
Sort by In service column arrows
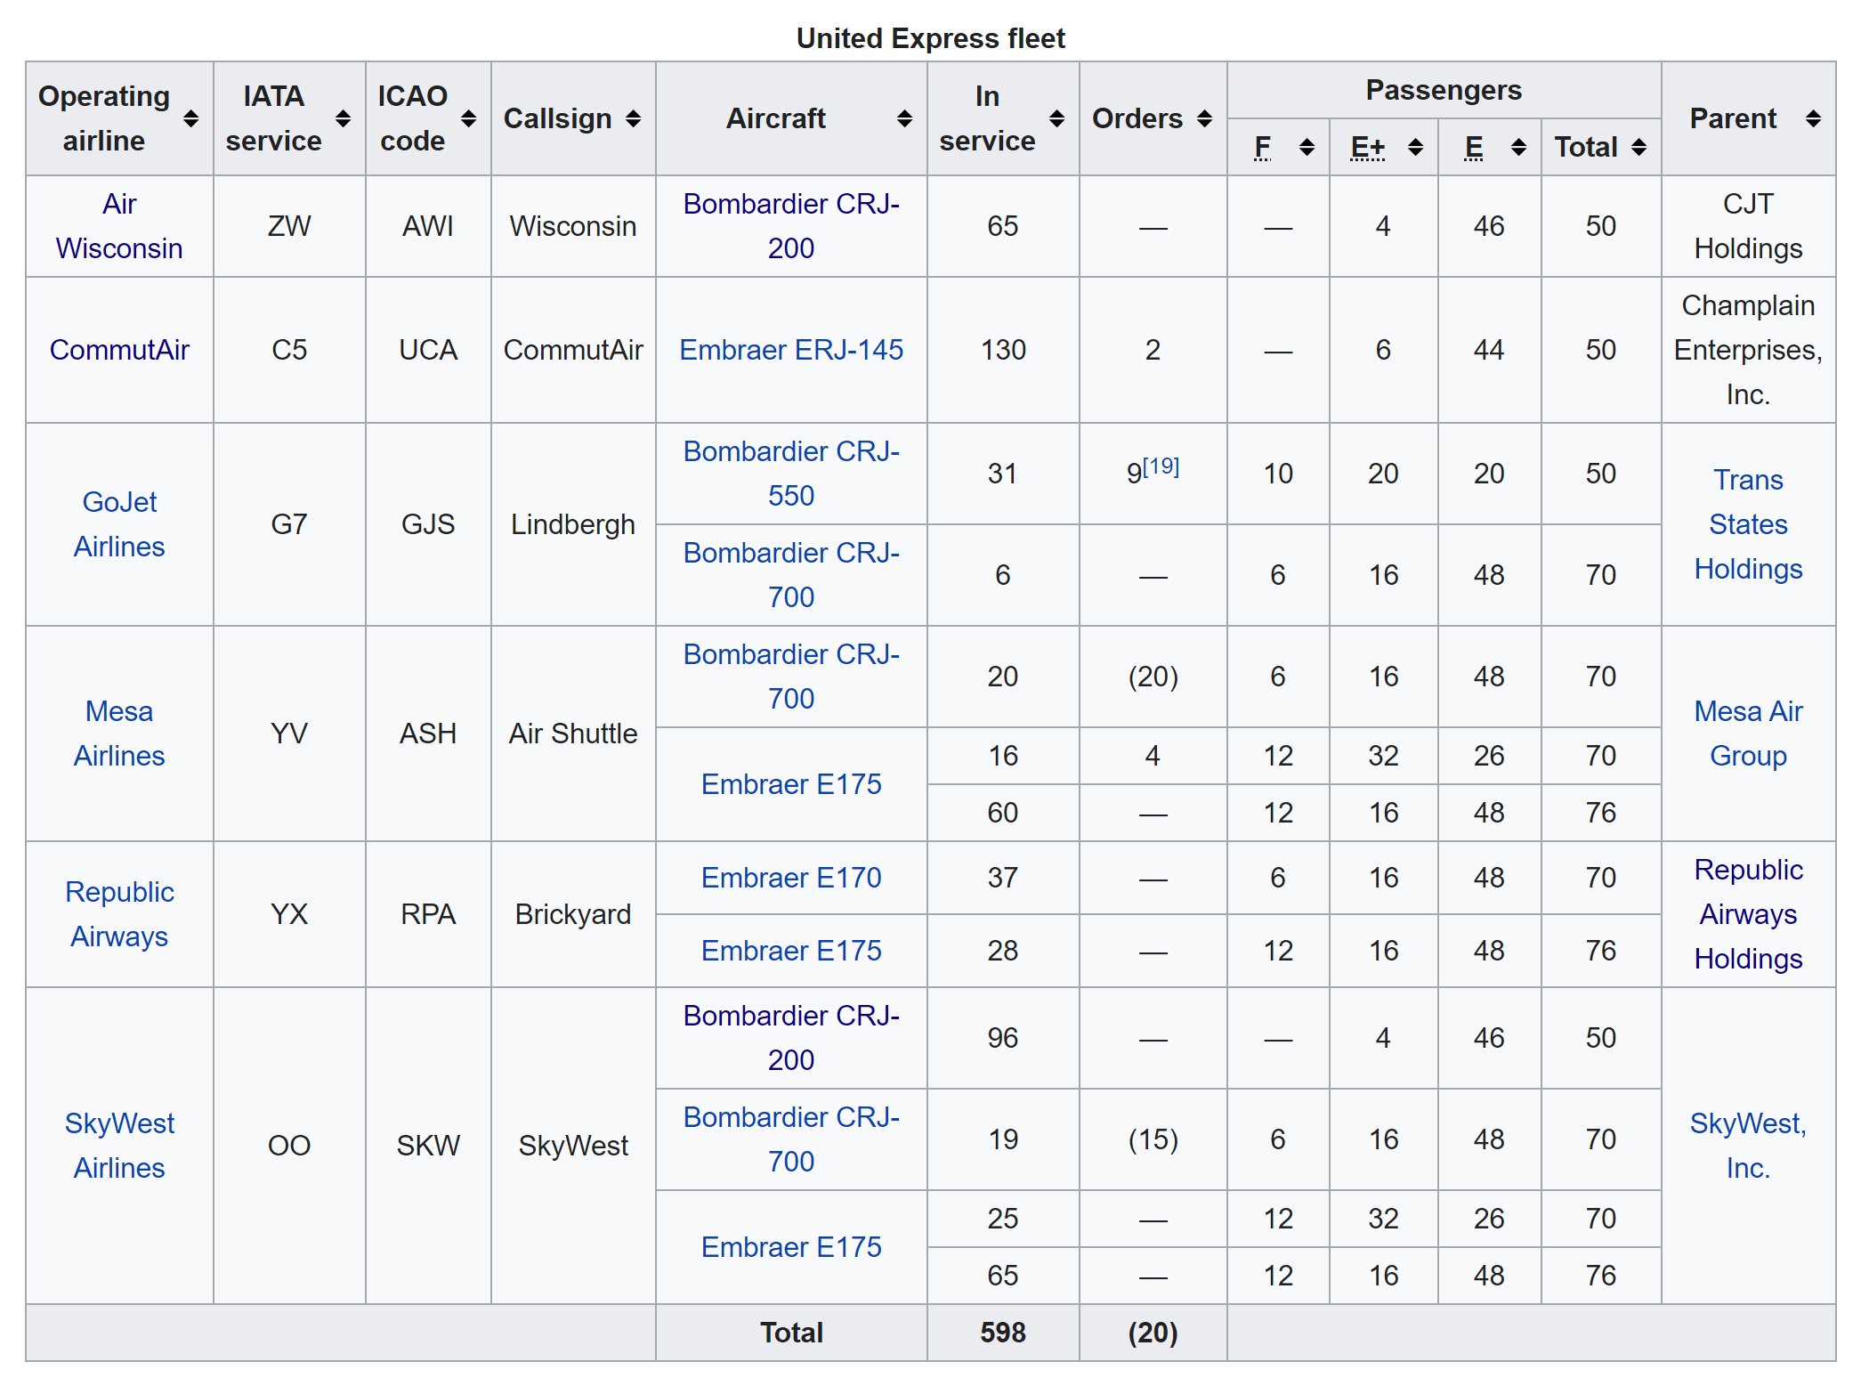click(1056, 119)
